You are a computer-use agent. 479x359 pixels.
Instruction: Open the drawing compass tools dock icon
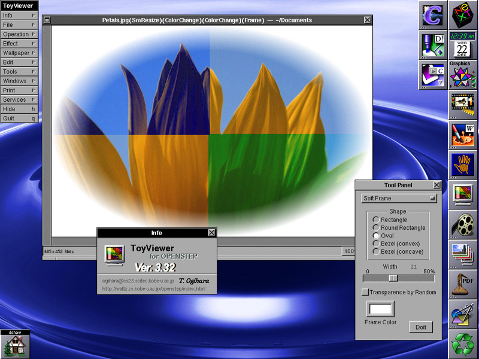[463, 314]
